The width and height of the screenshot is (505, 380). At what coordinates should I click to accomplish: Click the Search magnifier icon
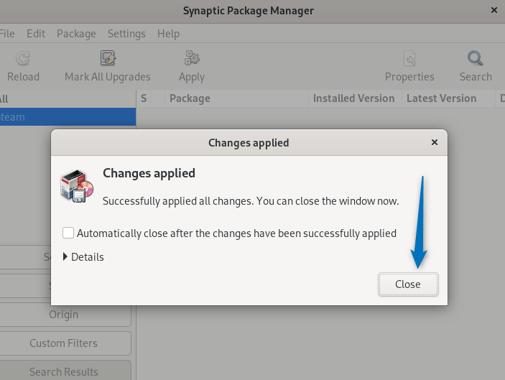[475, 59]
